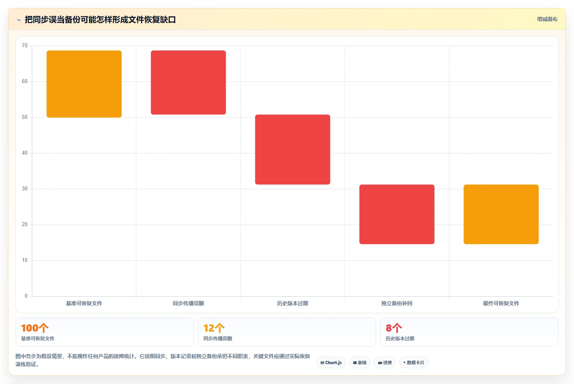Click x-axis label 独立备份补回
The height and width of the screenshot is (384, 574).
(397, 303)
